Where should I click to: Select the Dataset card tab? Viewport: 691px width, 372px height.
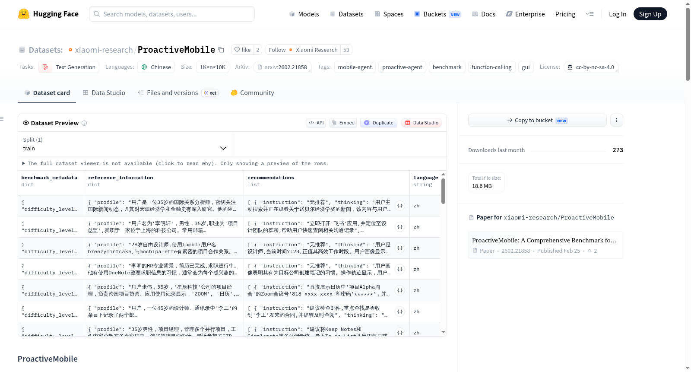pyautogui.click(x=47, y=92)
